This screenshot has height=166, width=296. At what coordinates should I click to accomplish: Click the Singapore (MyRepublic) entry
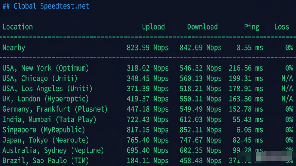point(43,130)
